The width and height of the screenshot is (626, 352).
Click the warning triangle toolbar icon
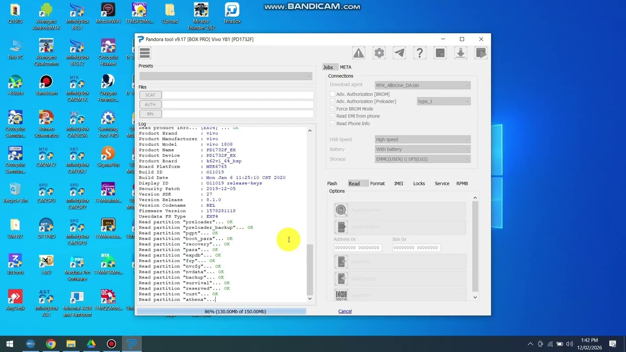pyautogui.click(x=358, y=53)
